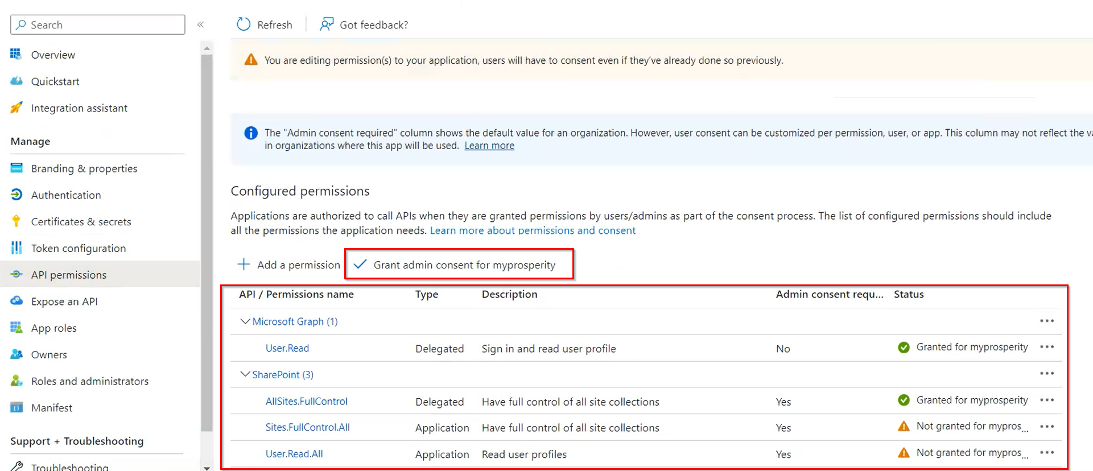
Task: Click the orange warning icon in the top banner
Action: (x=251, y=60)
